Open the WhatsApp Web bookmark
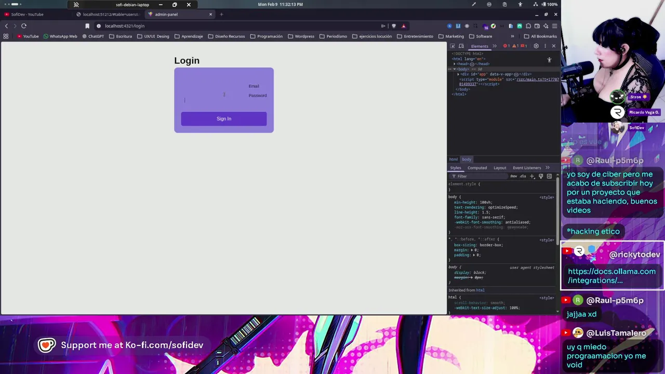665x374 pixels. click(x=60, y=36)
